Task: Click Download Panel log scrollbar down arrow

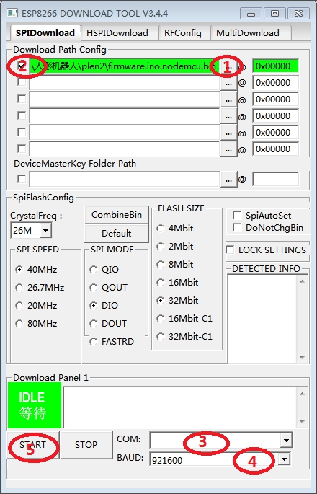Action: [302, 422]
